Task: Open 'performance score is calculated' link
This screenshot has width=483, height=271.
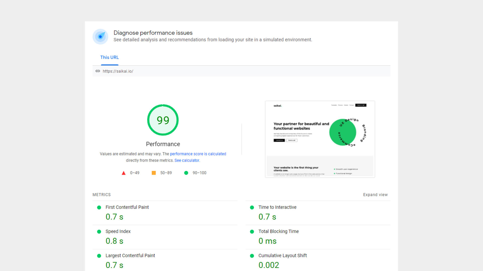Action: [198, 154]
